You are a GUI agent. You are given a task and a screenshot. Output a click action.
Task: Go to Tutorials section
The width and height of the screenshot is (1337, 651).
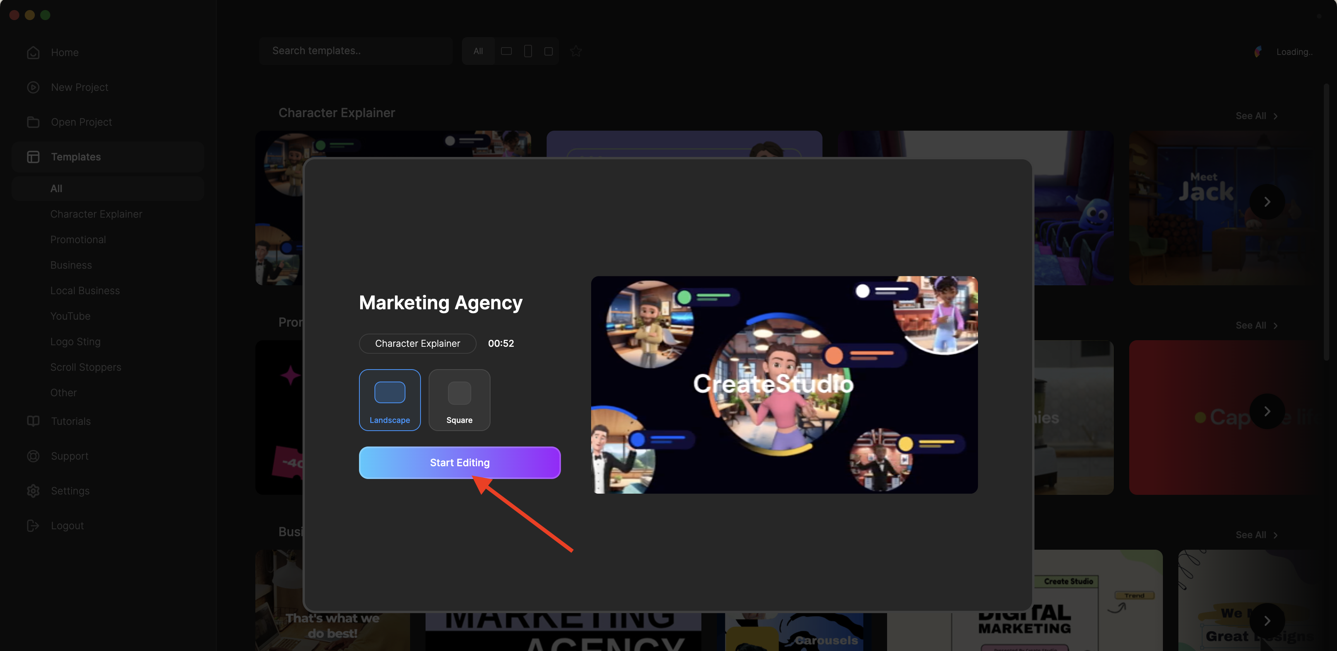[70, 421]
